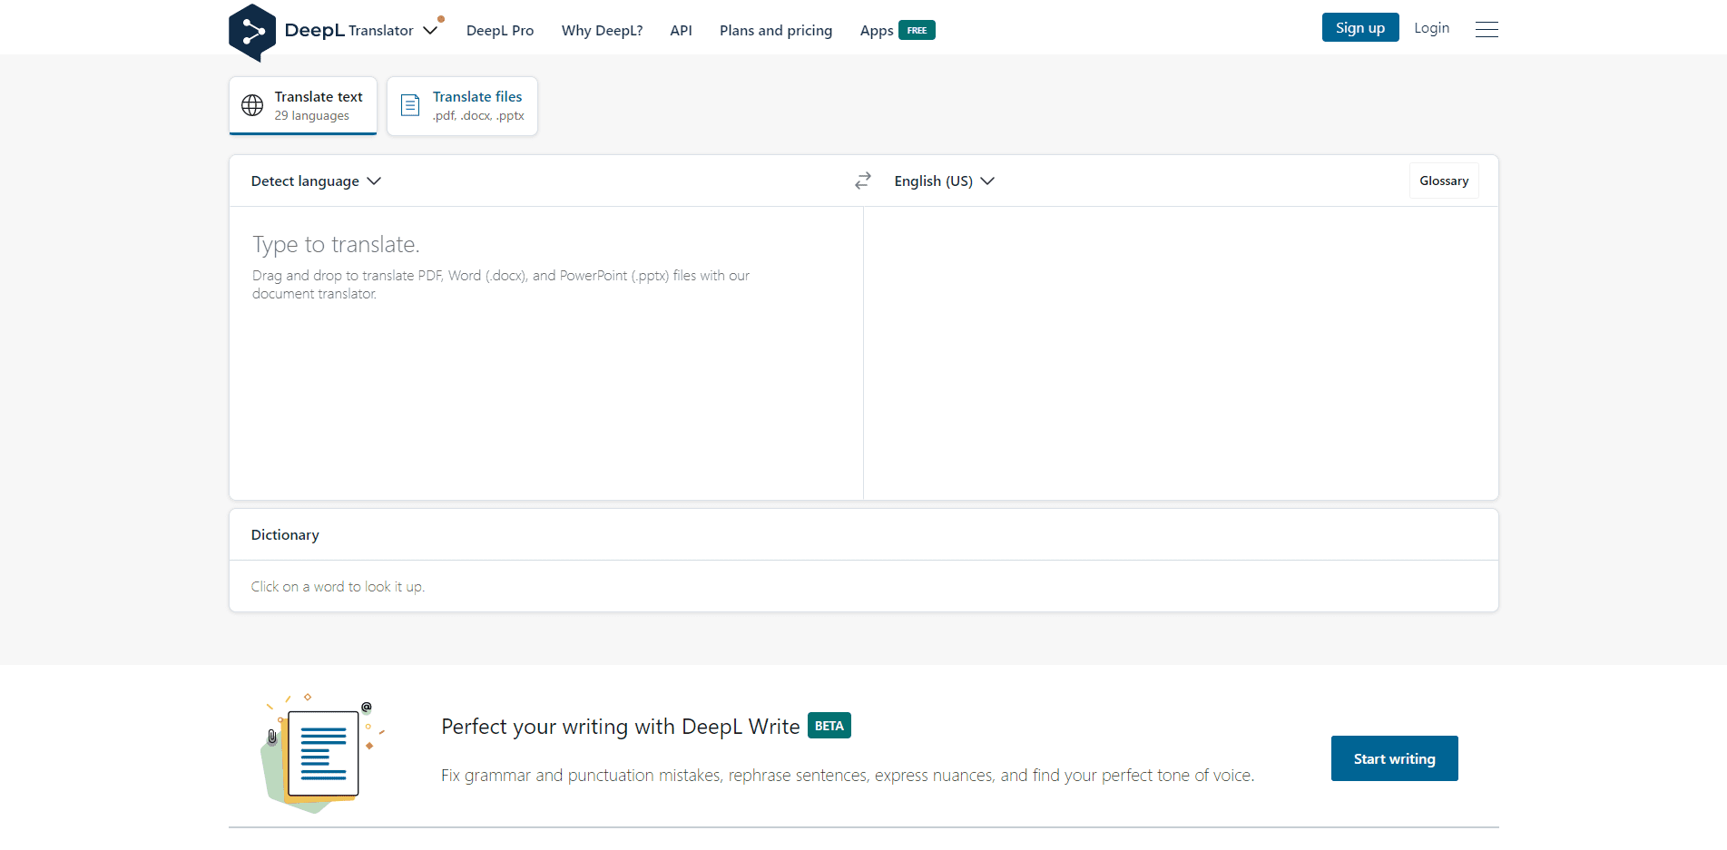Click the DeepL hexagon logo
Viewport: 1727px width, 850px height.
(x=252, y=32)
